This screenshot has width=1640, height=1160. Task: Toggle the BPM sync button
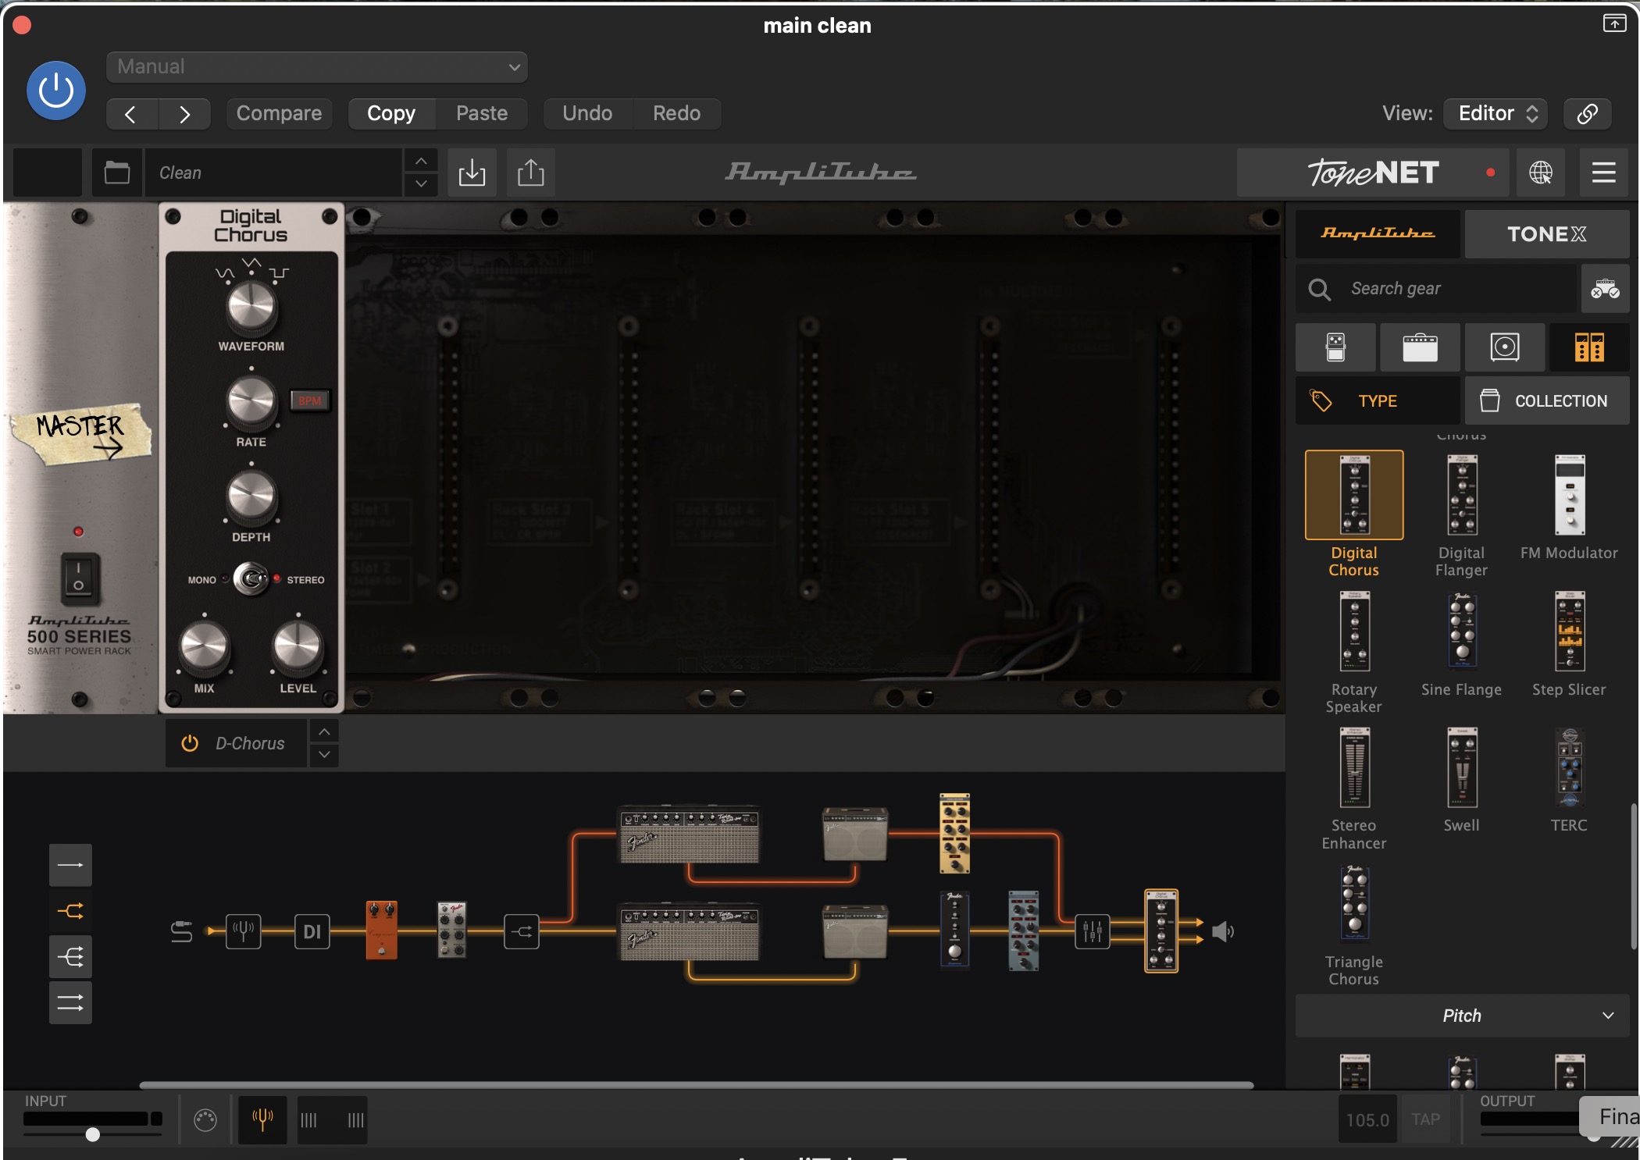point(310,400)
